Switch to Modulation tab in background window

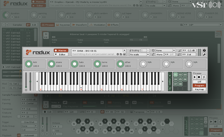pos(97,25)
